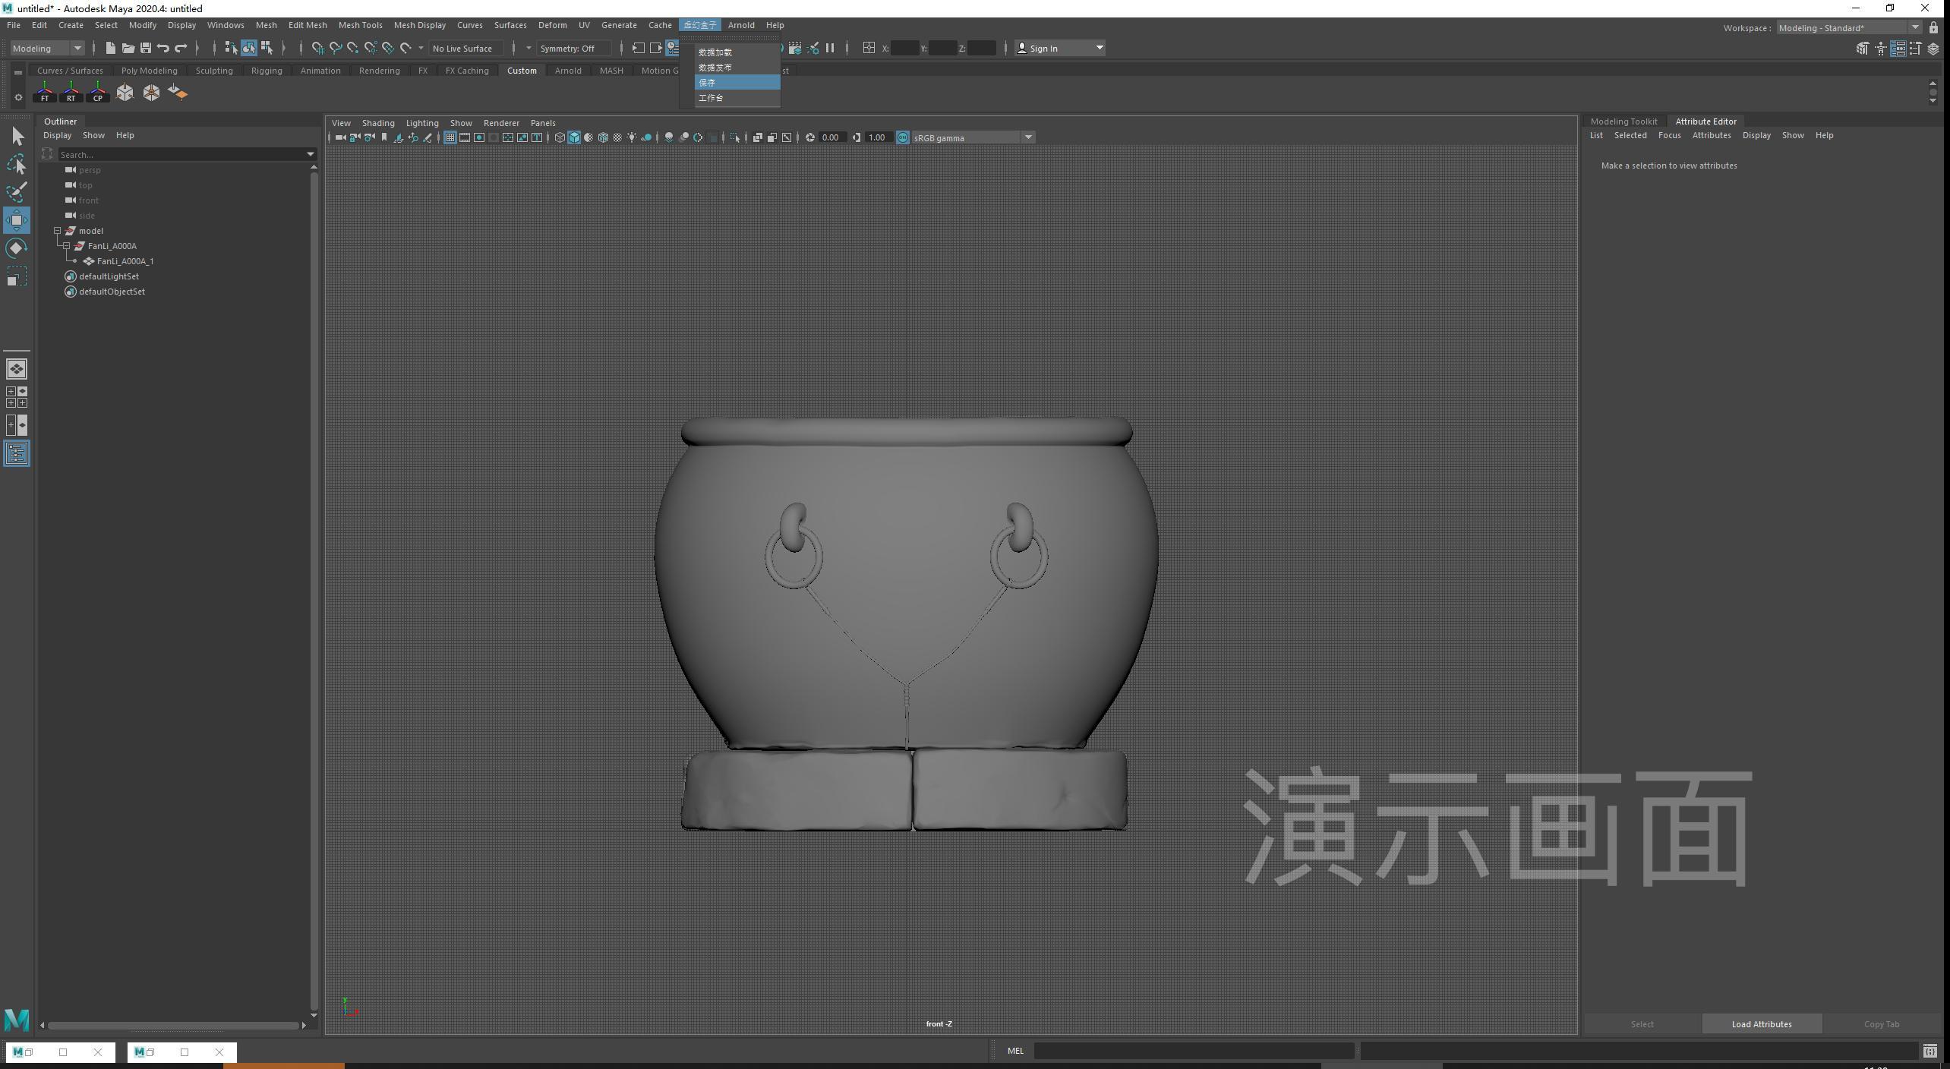
Task: Click the shelf settings gear icon
Action: (18, 97)
